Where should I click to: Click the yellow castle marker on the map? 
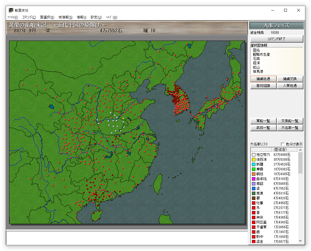123,118
